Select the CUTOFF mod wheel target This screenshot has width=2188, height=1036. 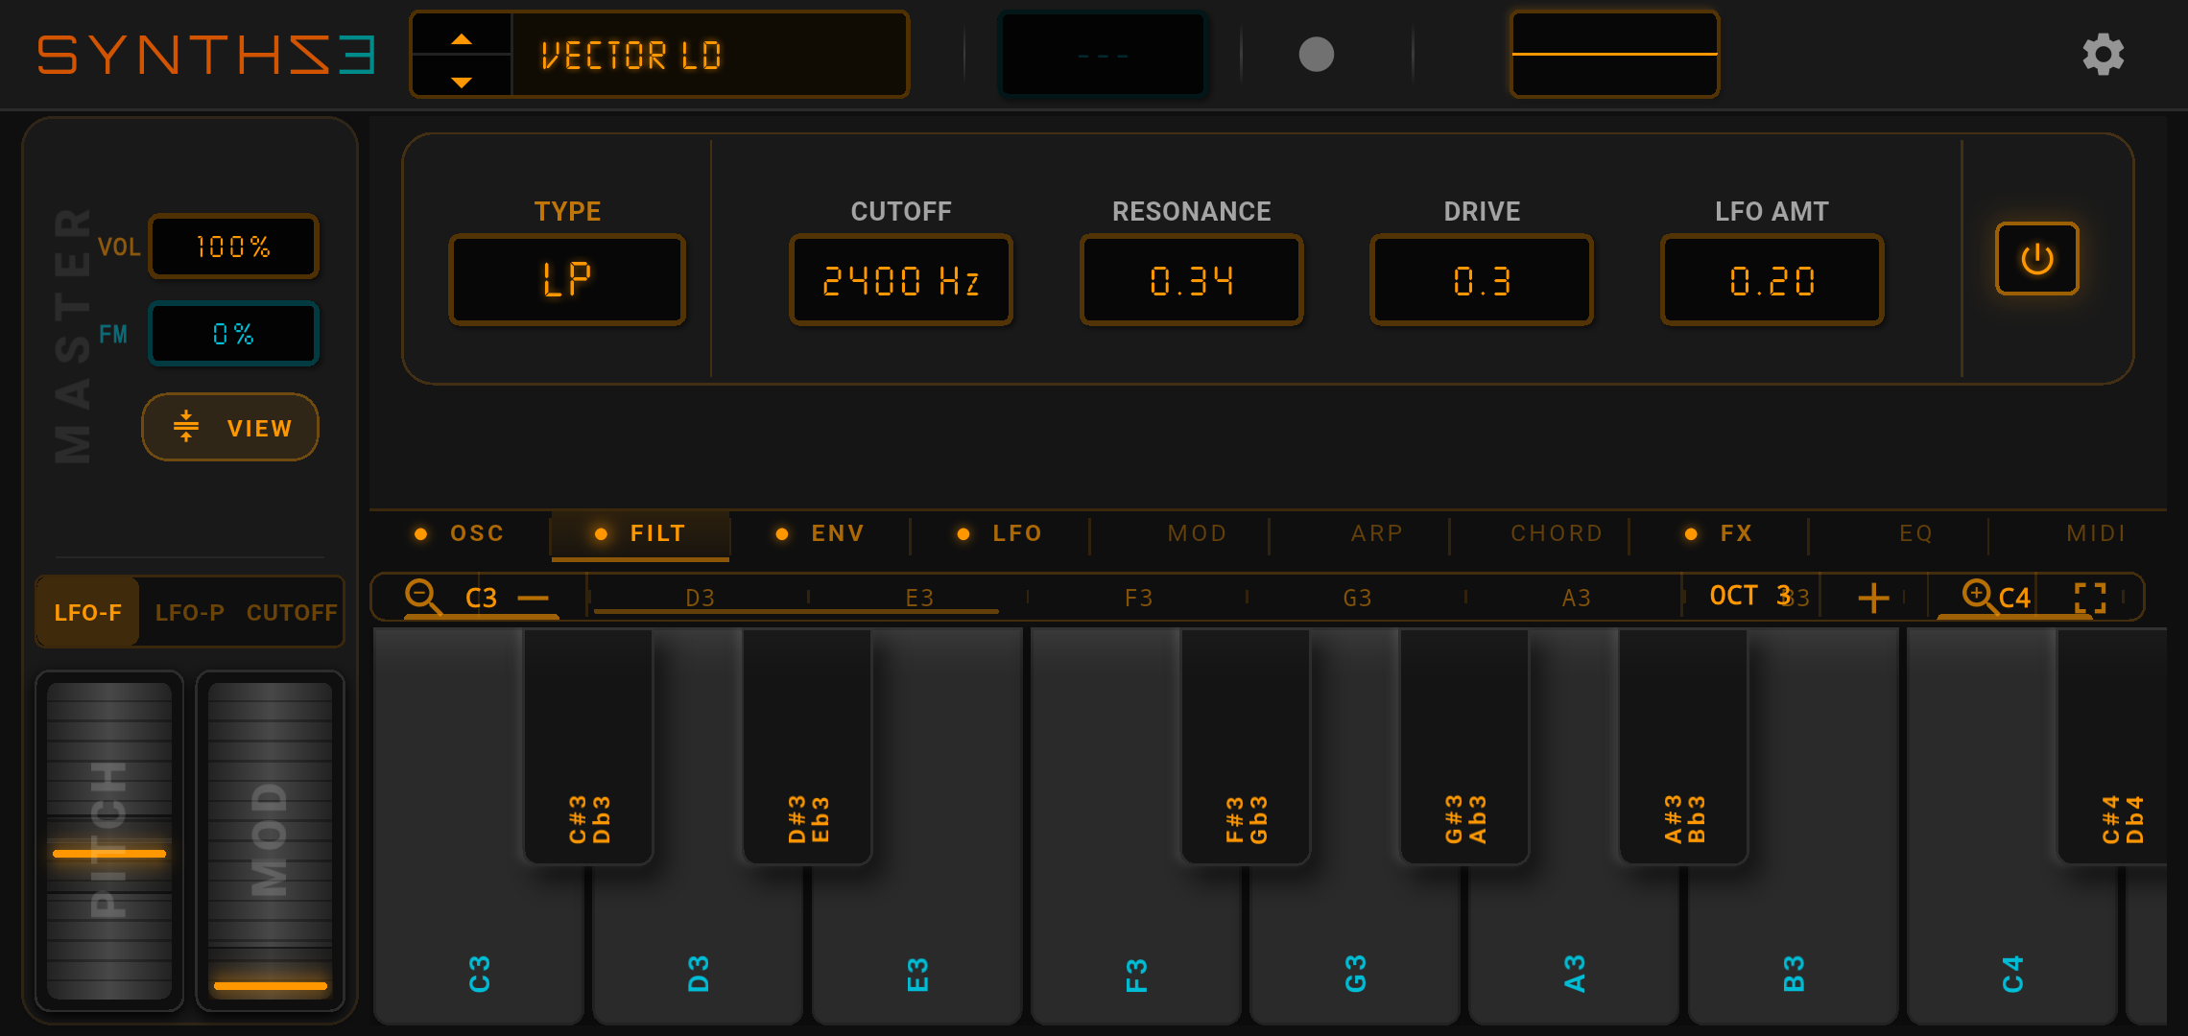tap(292, 613)
